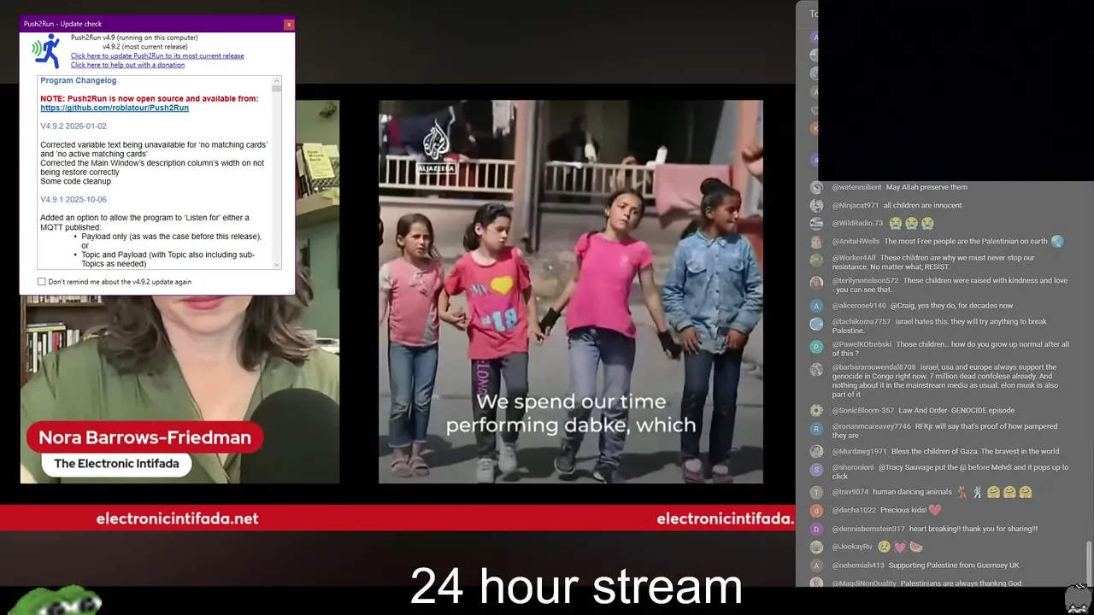Open the update Push2Run to current release link
This screenshot has height=615, width=1094.
point(157,56)
